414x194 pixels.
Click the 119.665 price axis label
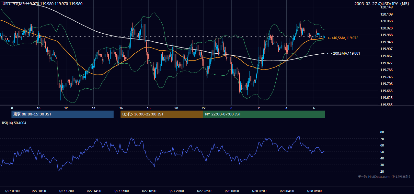click(x=386, y=91)
